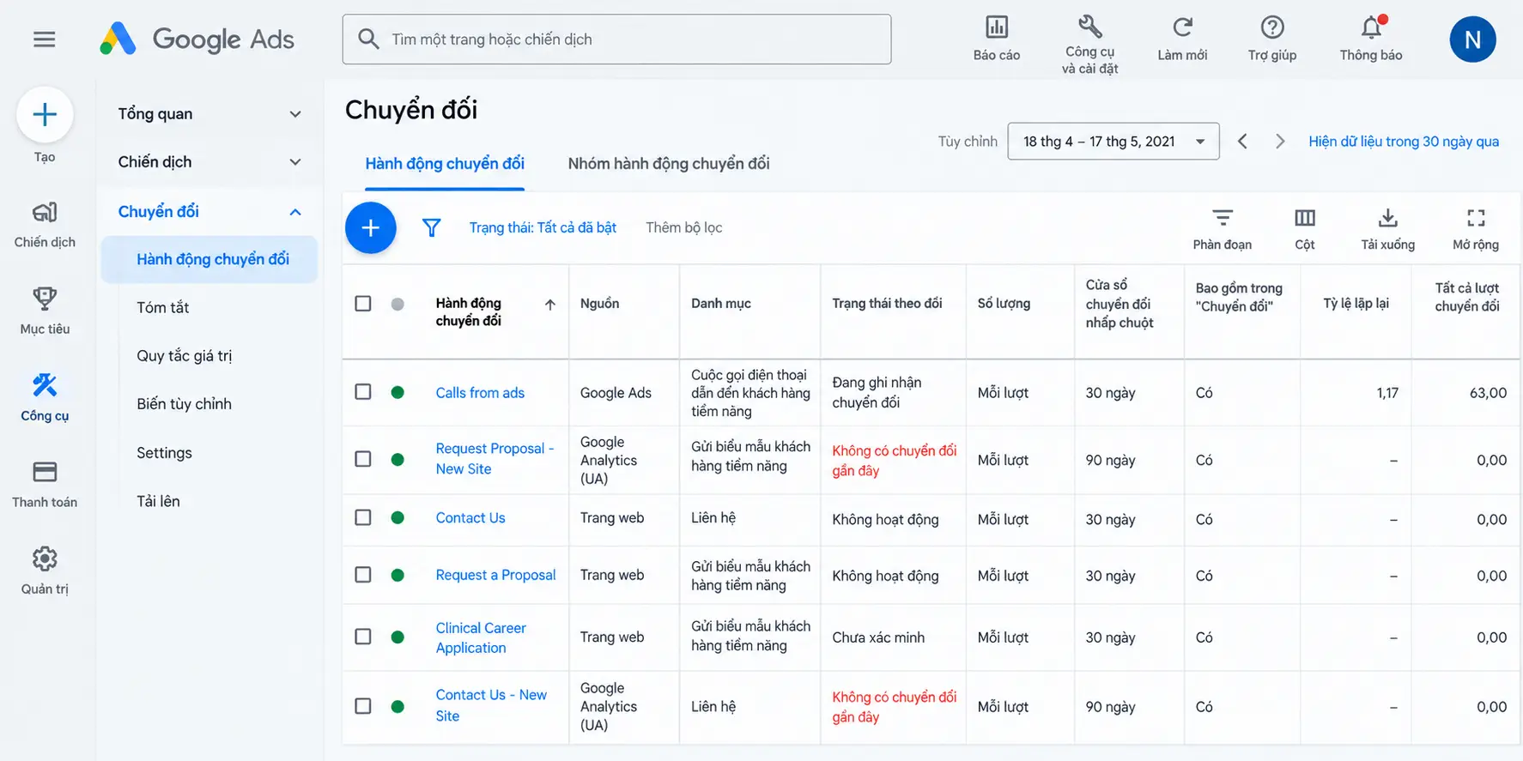Open Công cụ và cài đặt wrench icon
The height and width of the screenshot is (761, 1523).
pos(1090,26)
